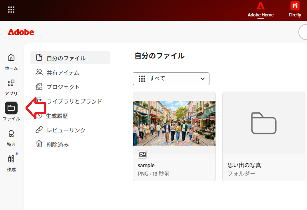Show 削除済み deleted items
Image resolution: width=307 pixels, height=210 pixels.
point(57,144)
